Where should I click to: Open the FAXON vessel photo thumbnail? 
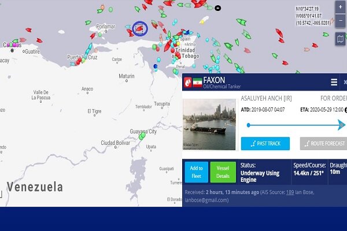pos(209,125)
